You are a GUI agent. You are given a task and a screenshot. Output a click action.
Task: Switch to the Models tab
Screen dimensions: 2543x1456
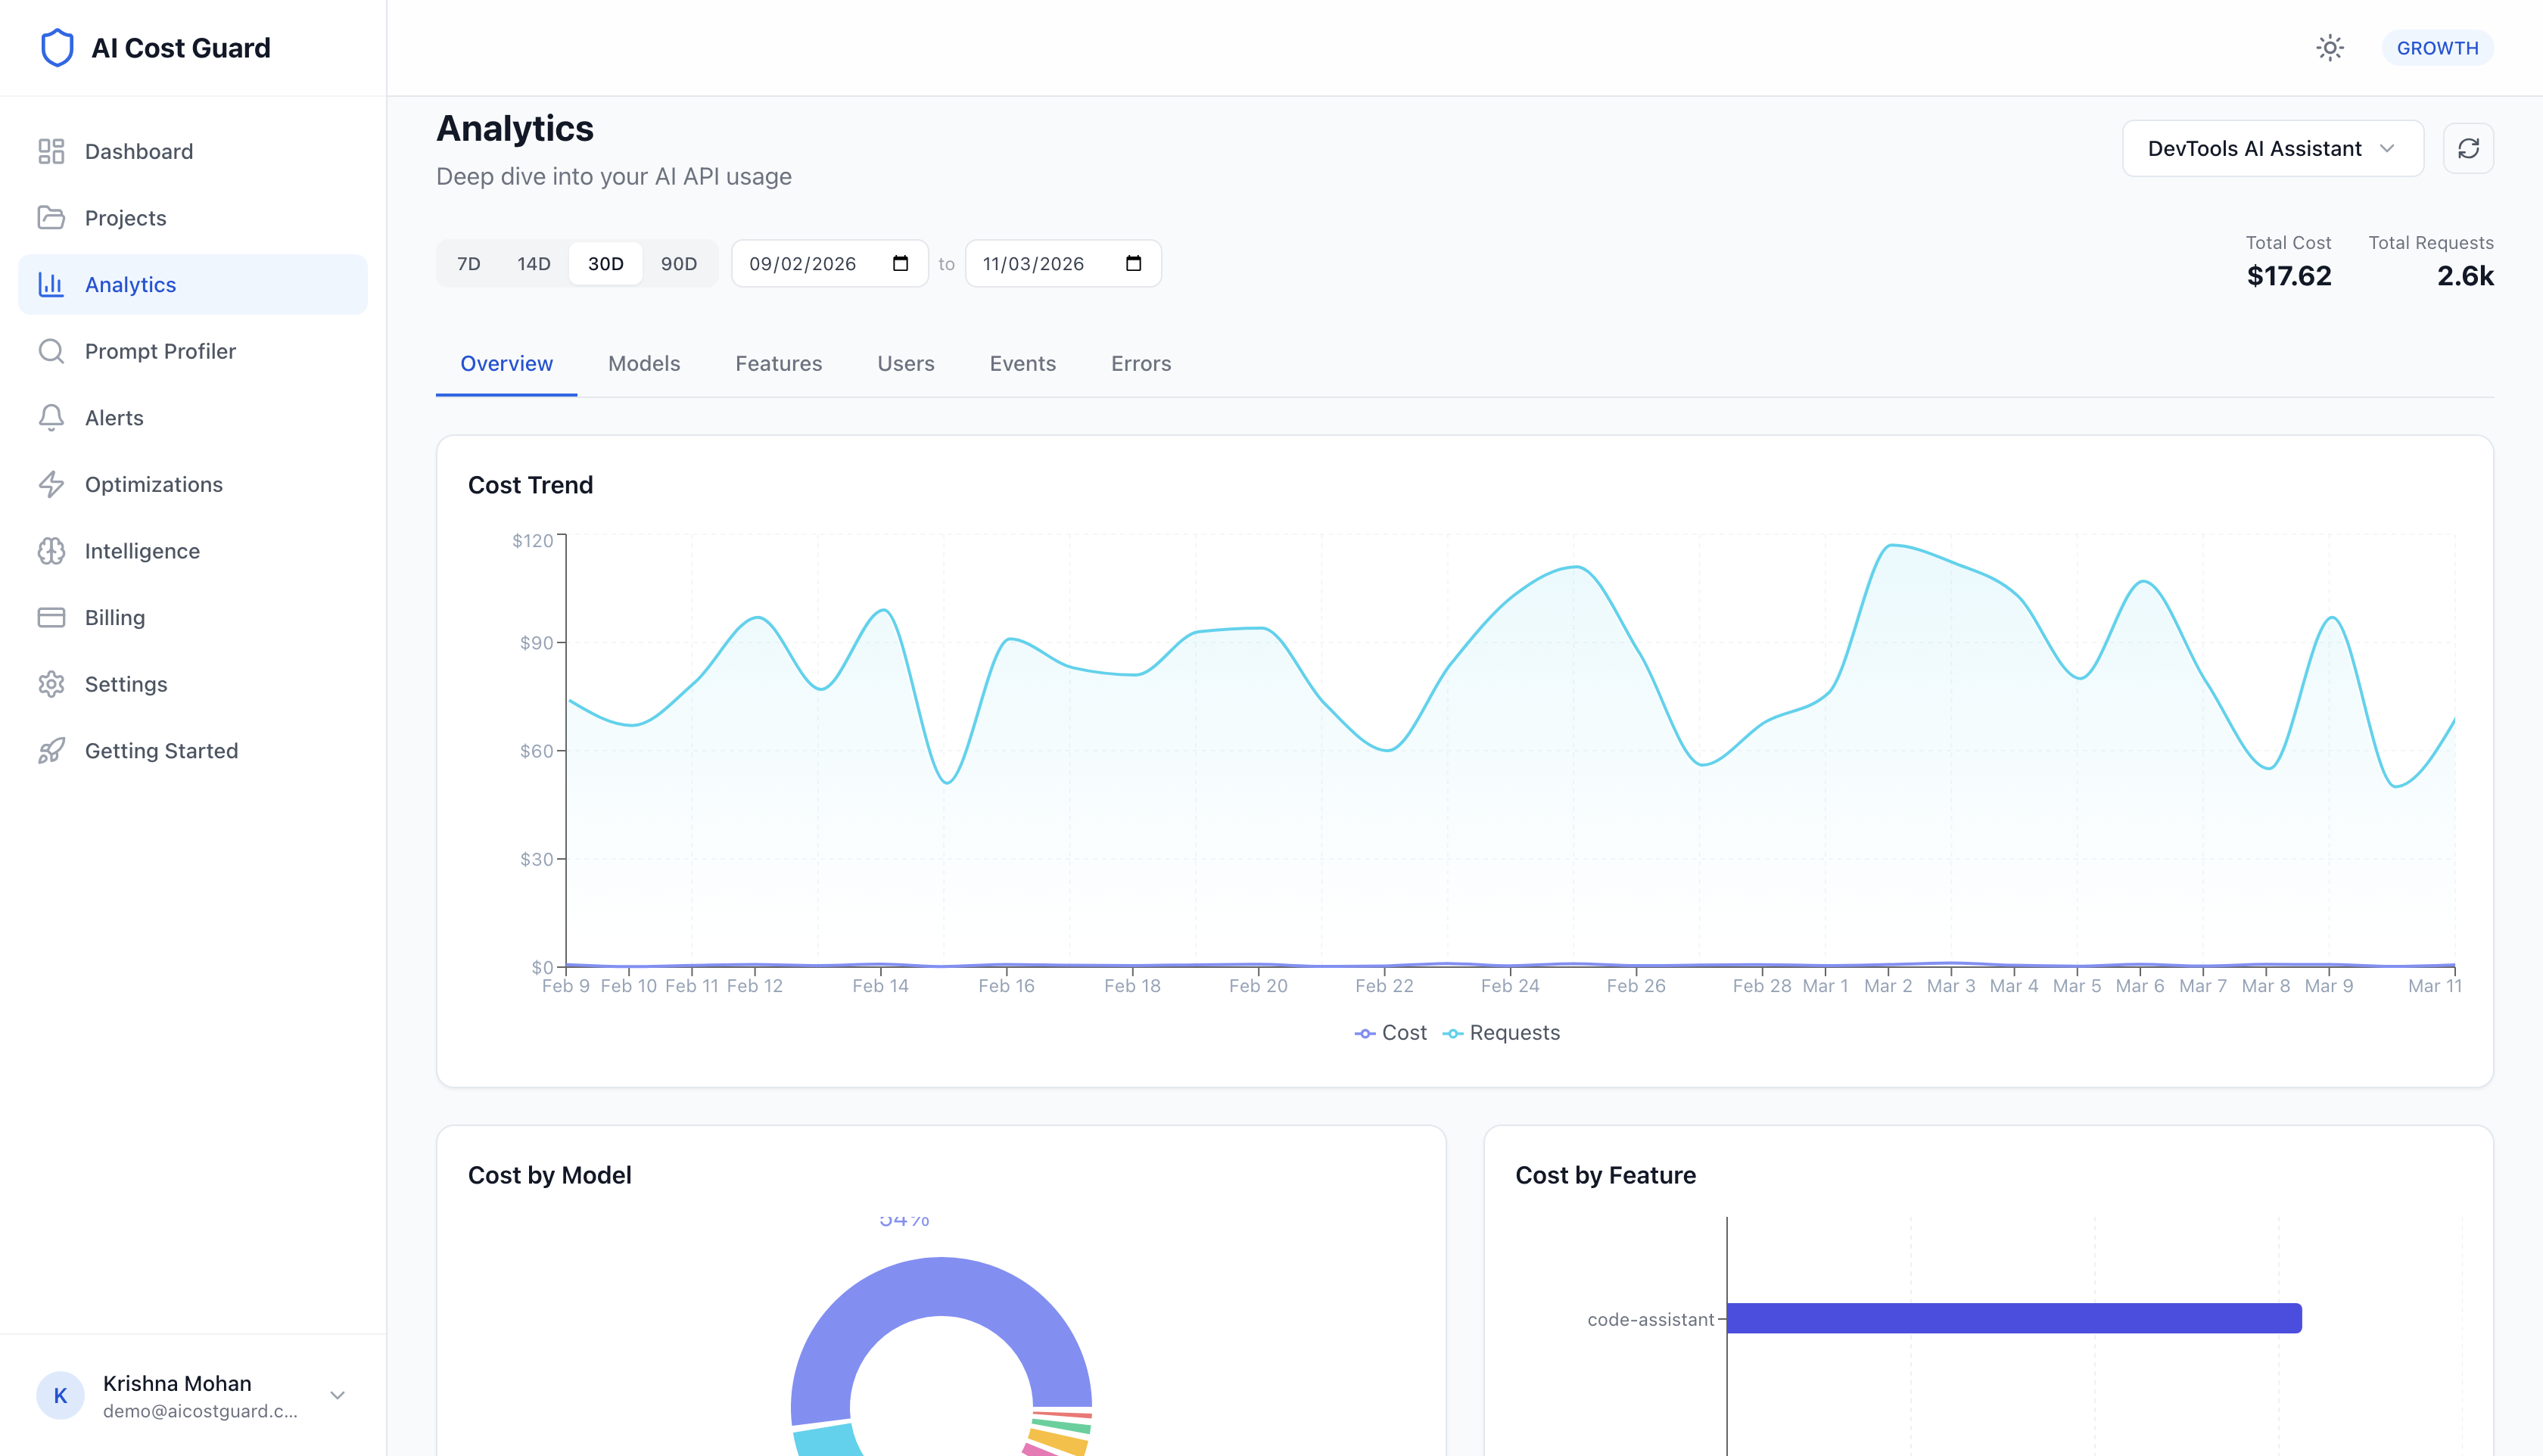point(643,364)
